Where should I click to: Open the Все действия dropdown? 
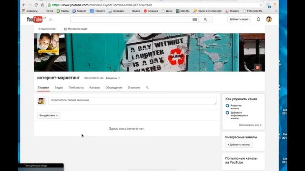coord(49,115)
